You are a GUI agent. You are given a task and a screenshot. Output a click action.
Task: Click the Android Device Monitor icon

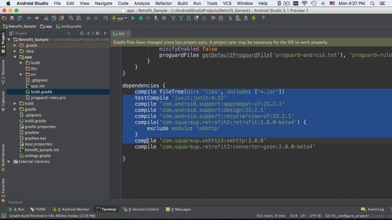254,18
